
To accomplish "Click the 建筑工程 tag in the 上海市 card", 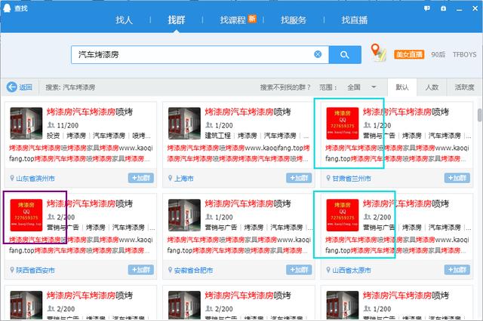I will click(x=217, y=136).
